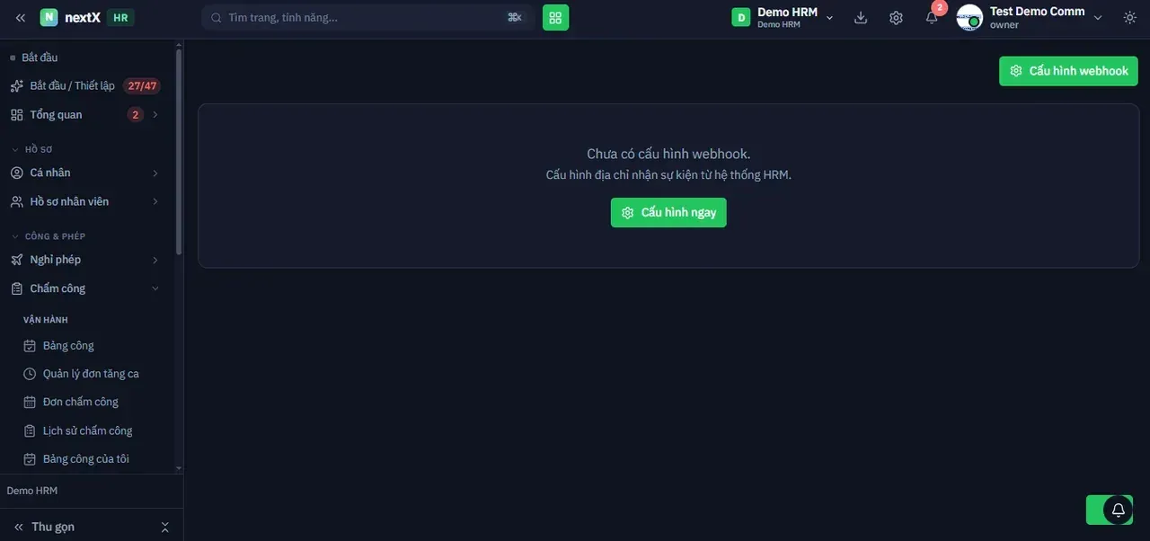Open "Bắt đầu / Thiết lập" menu item
The width and height of the screenshot is (1150, 541).
pos(84,86)
